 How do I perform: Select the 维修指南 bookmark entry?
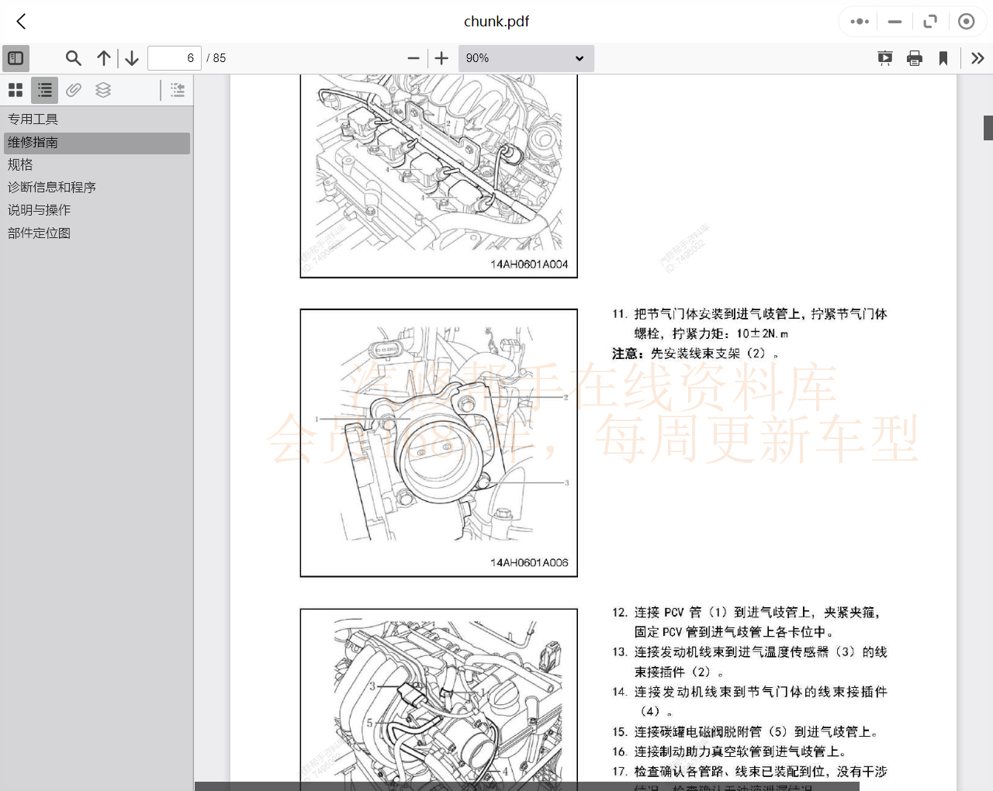click(x=33, y=143)
